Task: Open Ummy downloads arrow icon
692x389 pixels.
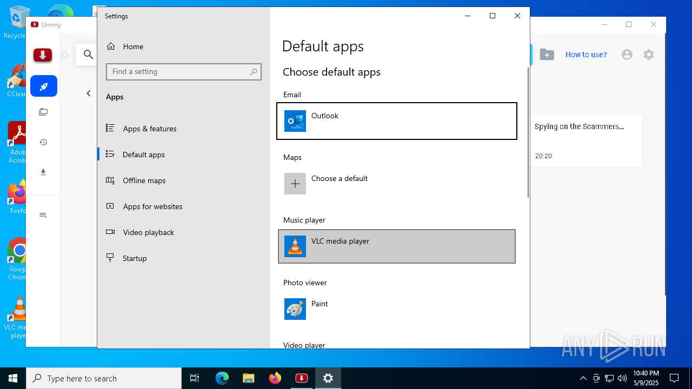Action: (43, 172)
